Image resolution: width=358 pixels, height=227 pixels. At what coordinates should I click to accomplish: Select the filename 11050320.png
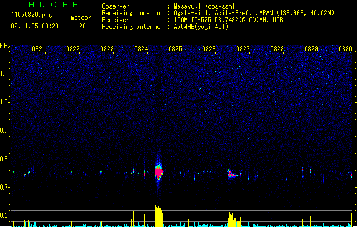(x=31, y=15)
